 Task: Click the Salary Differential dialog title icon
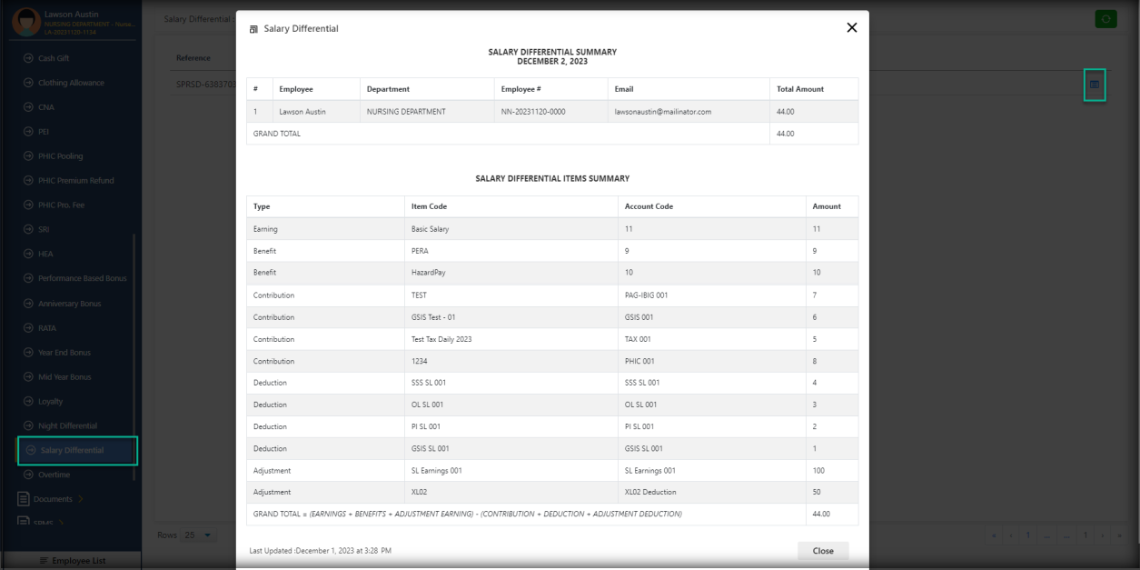point(253,29)
